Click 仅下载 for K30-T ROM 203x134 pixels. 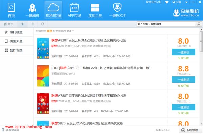183,86
